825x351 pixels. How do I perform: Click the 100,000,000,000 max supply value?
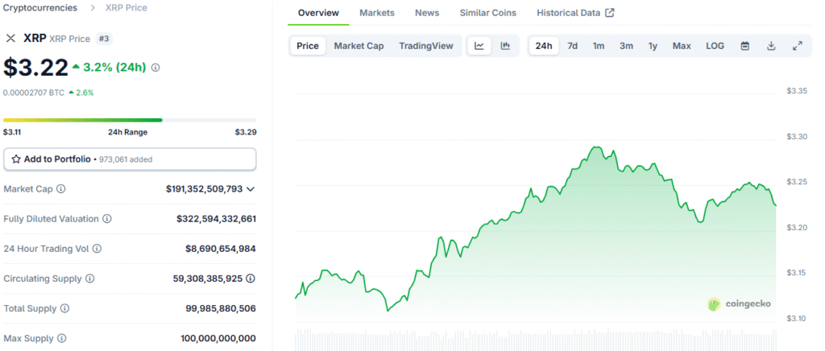pos(218,338)
